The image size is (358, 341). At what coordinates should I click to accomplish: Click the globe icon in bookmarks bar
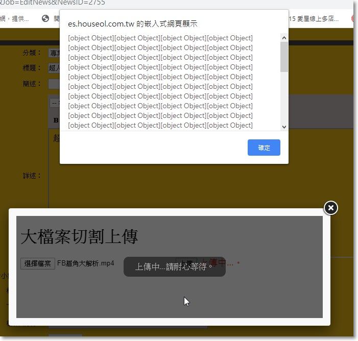45,19
